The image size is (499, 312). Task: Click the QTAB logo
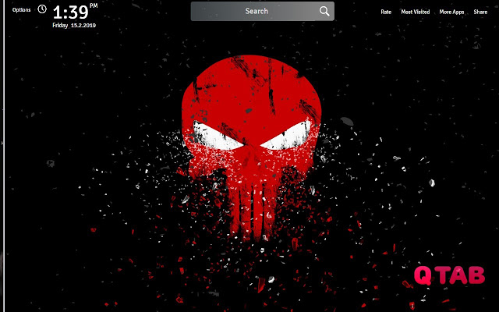(449, 275)
